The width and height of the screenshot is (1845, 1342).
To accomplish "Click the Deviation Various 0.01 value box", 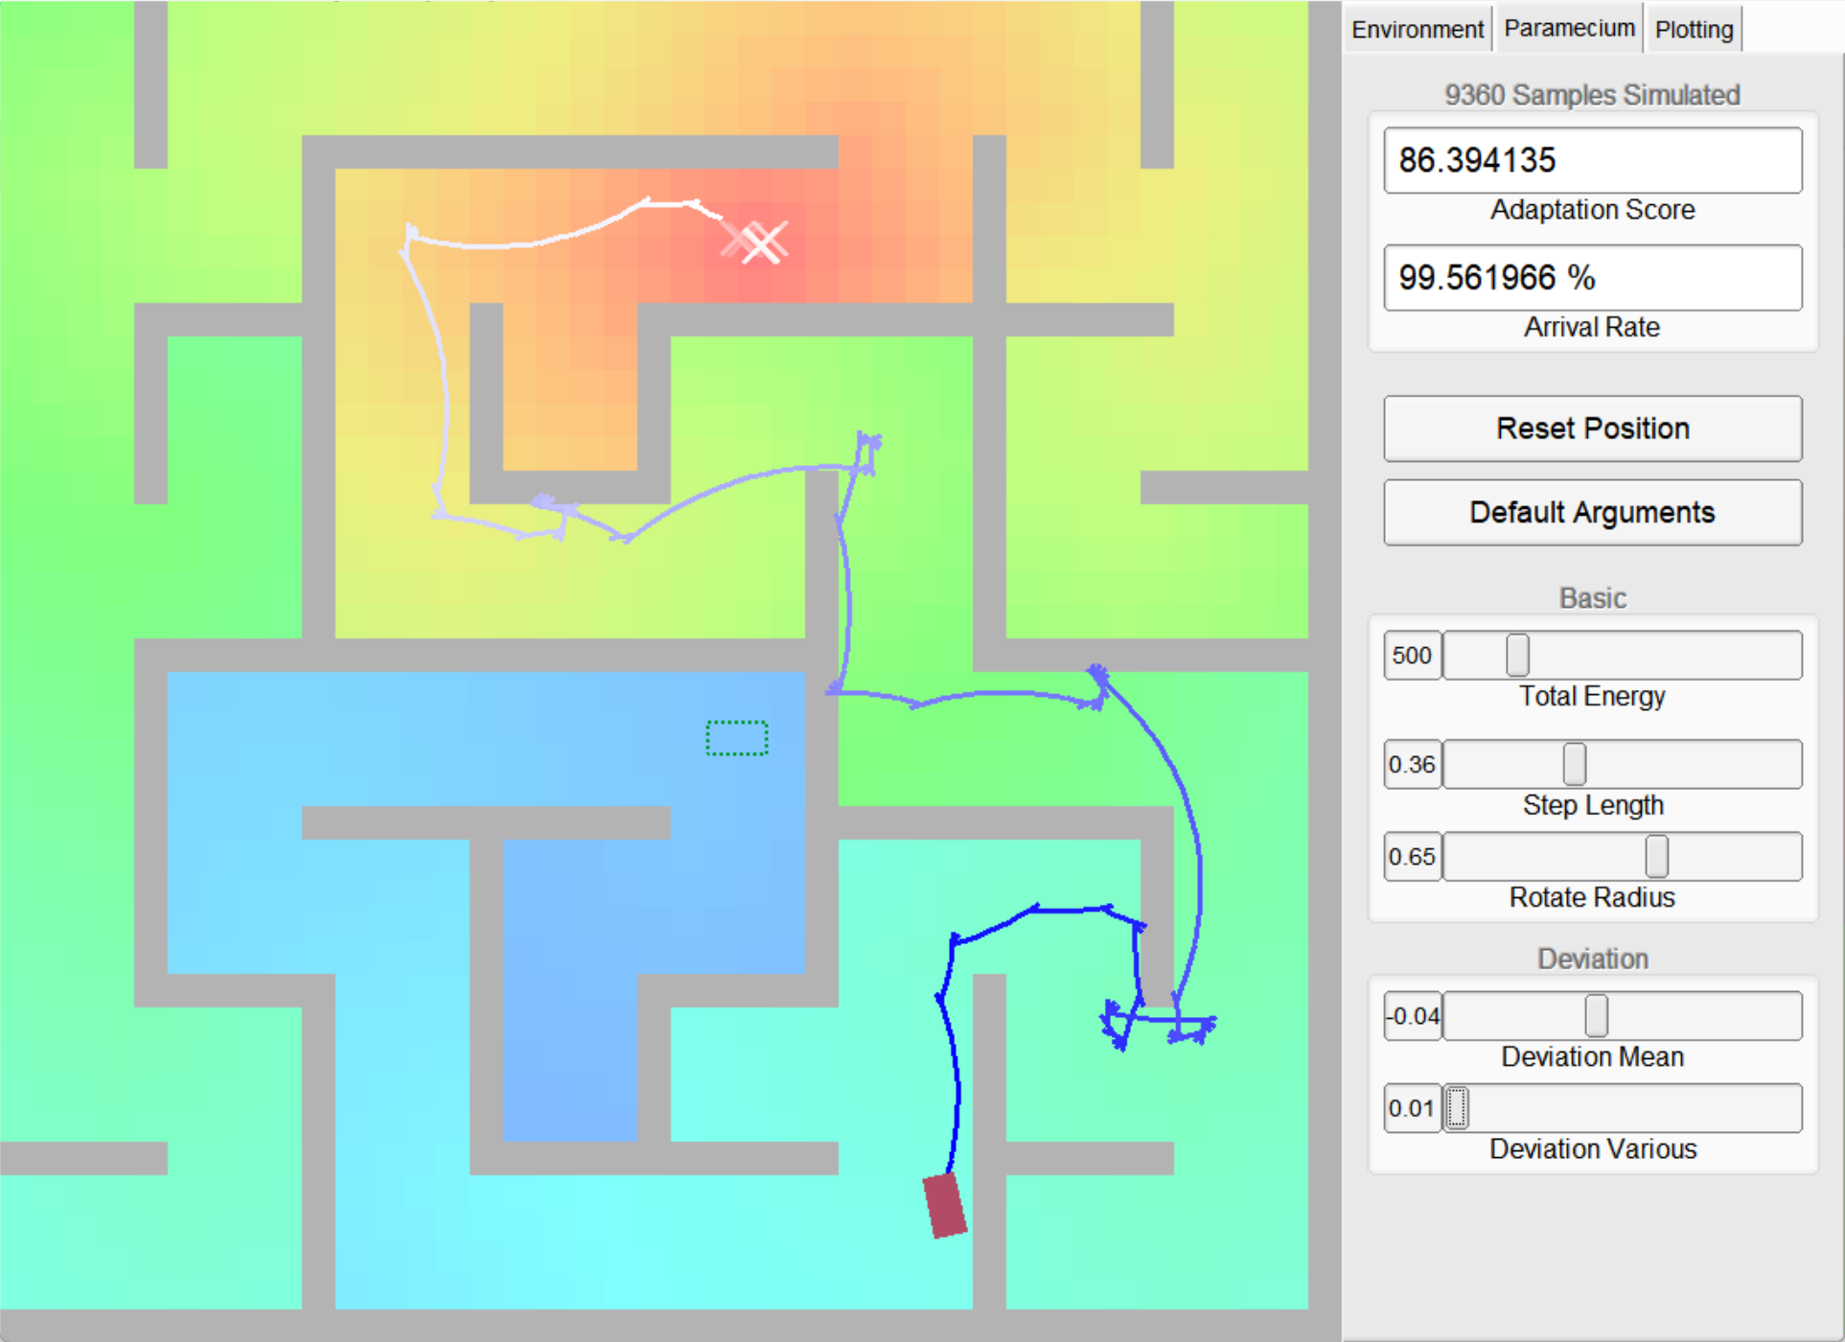I will coord(1412,1108).
